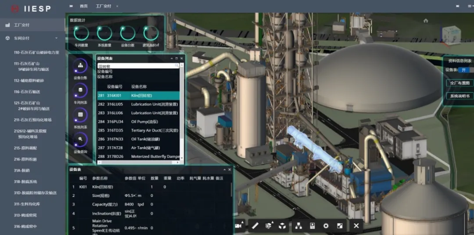Image resolution: width=474 pixels, height=235 pixels.
Task: Open the top-right hamburger menu dropdown
Action: pyautogui.click(x=459, y=6)
